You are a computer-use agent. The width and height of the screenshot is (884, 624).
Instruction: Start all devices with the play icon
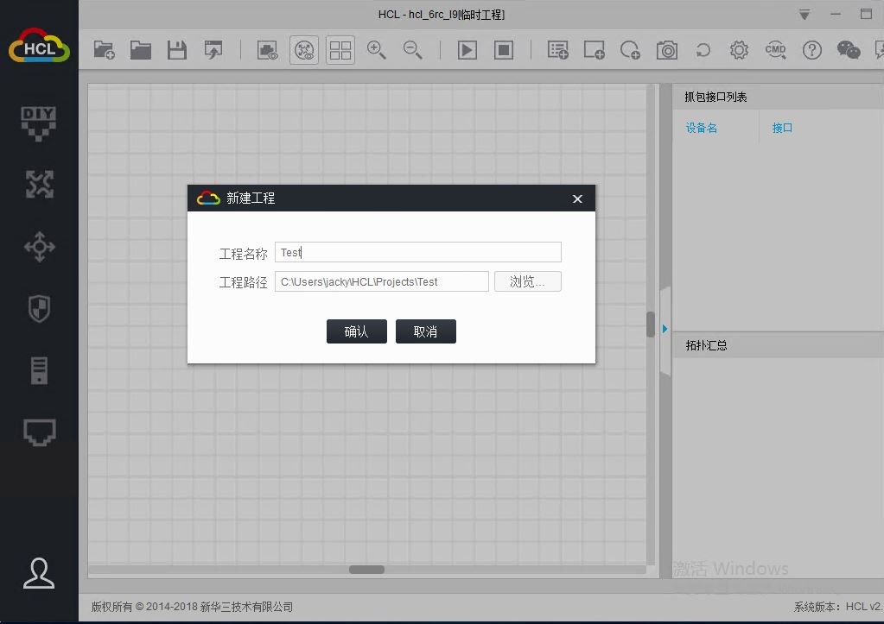[467, 50]
